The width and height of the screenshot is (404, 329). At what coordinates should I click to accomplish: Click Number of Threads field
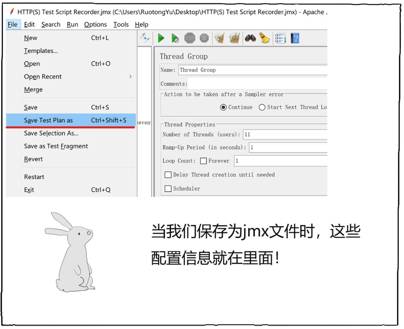(x=285, y=134)
